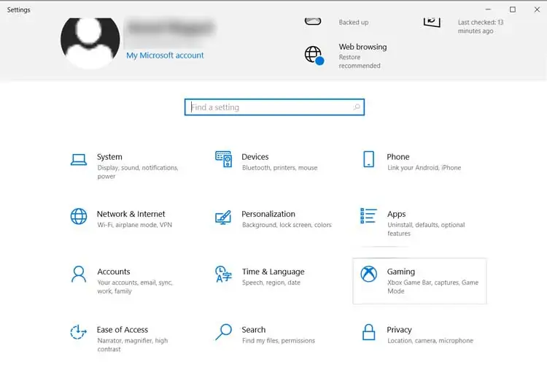Click the Personalization paintbrush icon
The height and width of the screenshot is (365, 547).
click(223, 217)
